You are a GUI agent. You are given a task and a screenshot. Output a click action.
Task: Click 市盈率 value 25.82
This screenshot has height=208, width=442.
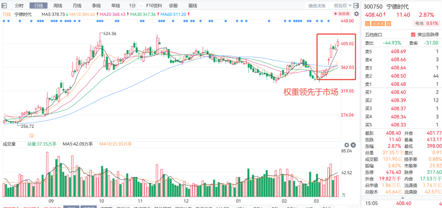[x=435, y=165]
